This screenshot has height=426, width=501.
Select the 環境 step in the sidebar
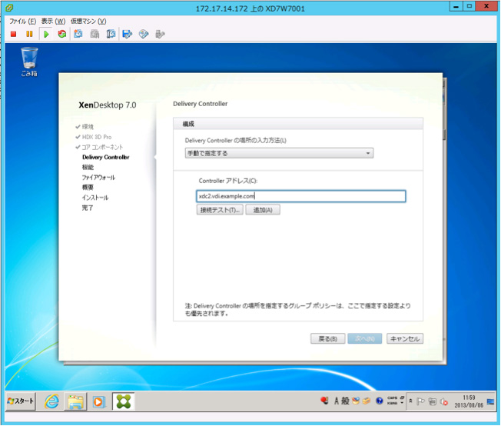point(88,127)
